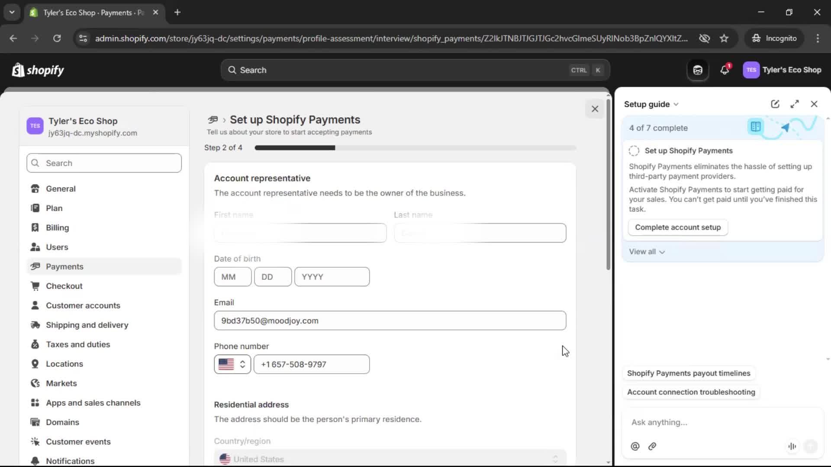831x467 pixels.
Task: Close the Setup guide panel
Action: (814, 104)
